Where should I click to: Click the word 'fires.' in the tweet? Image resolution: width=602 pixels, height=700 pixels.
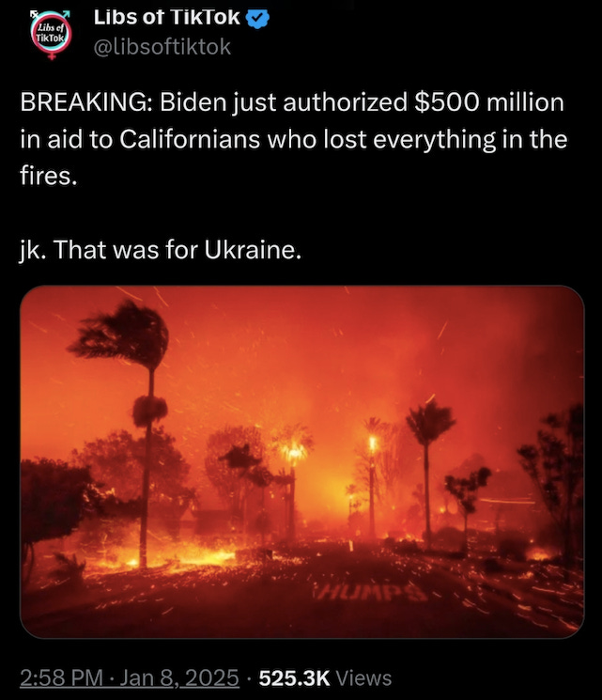(49, 176)
